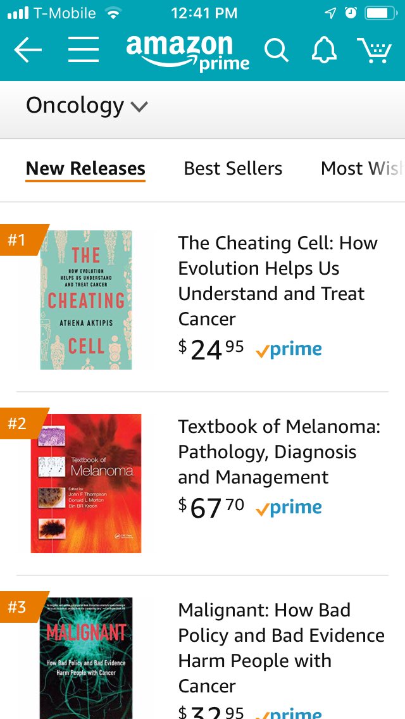The height and width of the screenshot is (719, 405).
Task: Switch to the Most Wished tab
Action: 363,169
